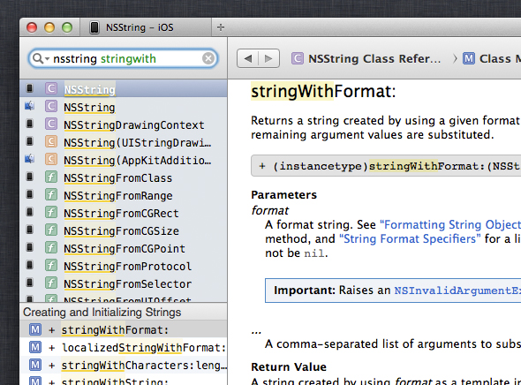The image size is (521, 385).
Task: Go forward with the right arrow button
Action: pyautogui.click(x=268, y=59)
